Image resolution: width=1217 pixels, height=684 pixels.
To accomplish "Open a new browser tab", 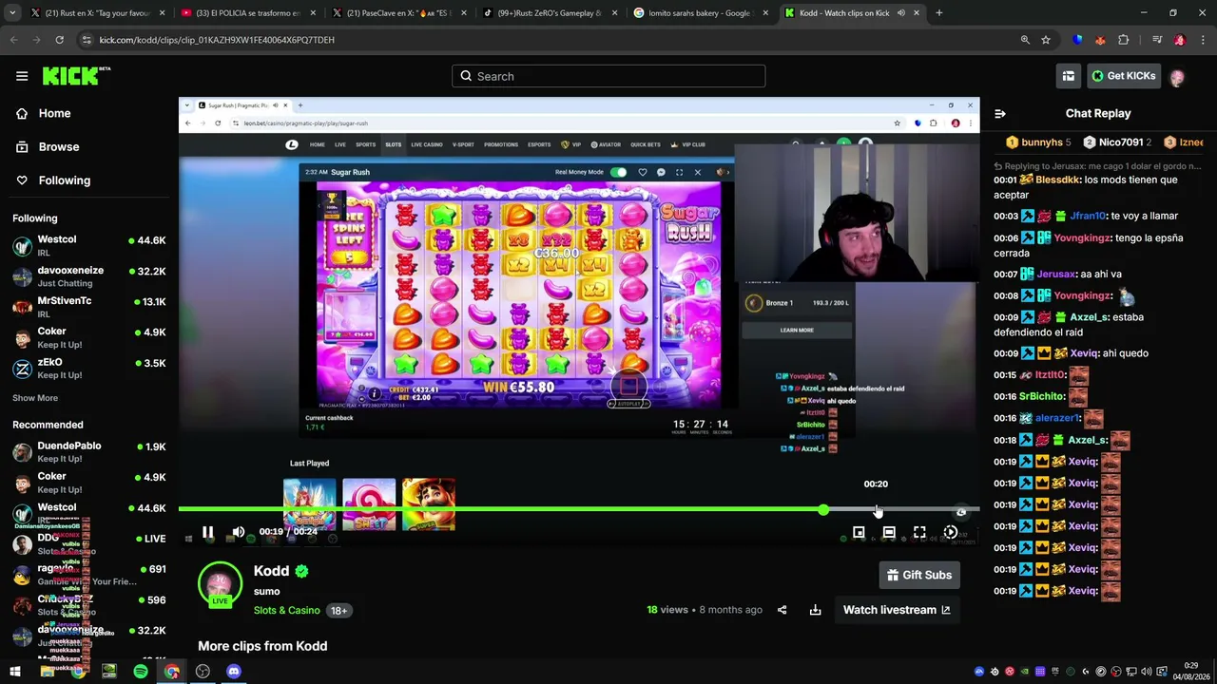I will (x=939, y=13).
